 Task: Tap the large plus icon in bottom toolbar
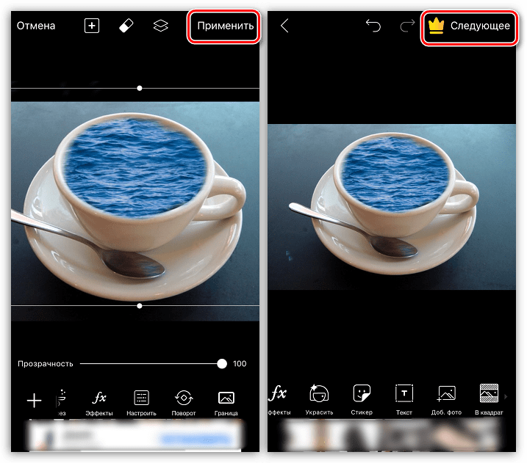click(34, 401)
